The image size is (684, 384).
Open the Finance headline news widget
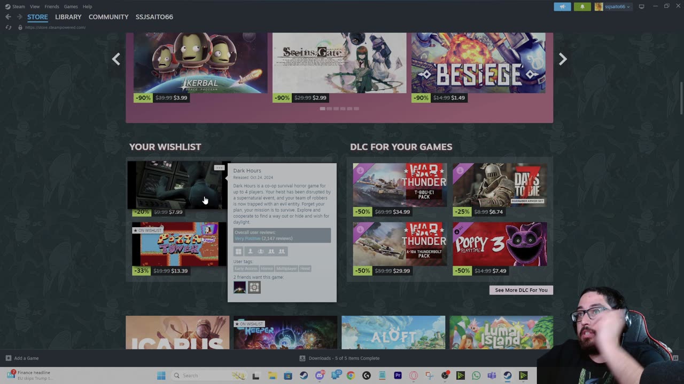[30, 375]
